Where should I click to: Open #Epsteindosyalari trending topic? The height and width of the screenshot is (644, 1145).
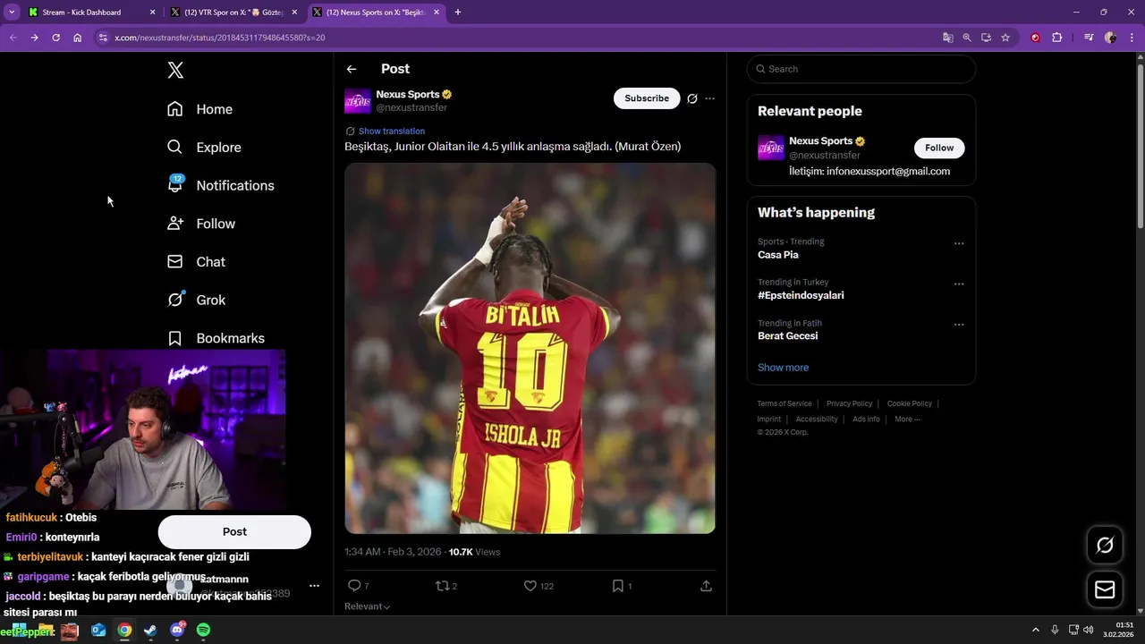pyautogui.click(x=801, y=295)
